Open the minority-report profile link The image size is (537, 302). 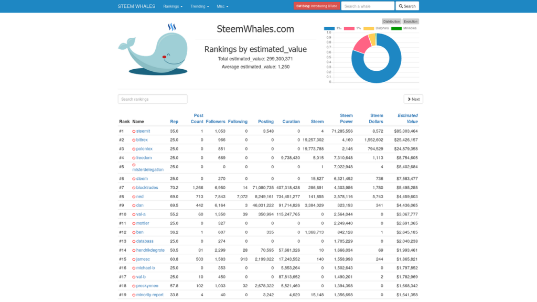click(x=149, y=295)
